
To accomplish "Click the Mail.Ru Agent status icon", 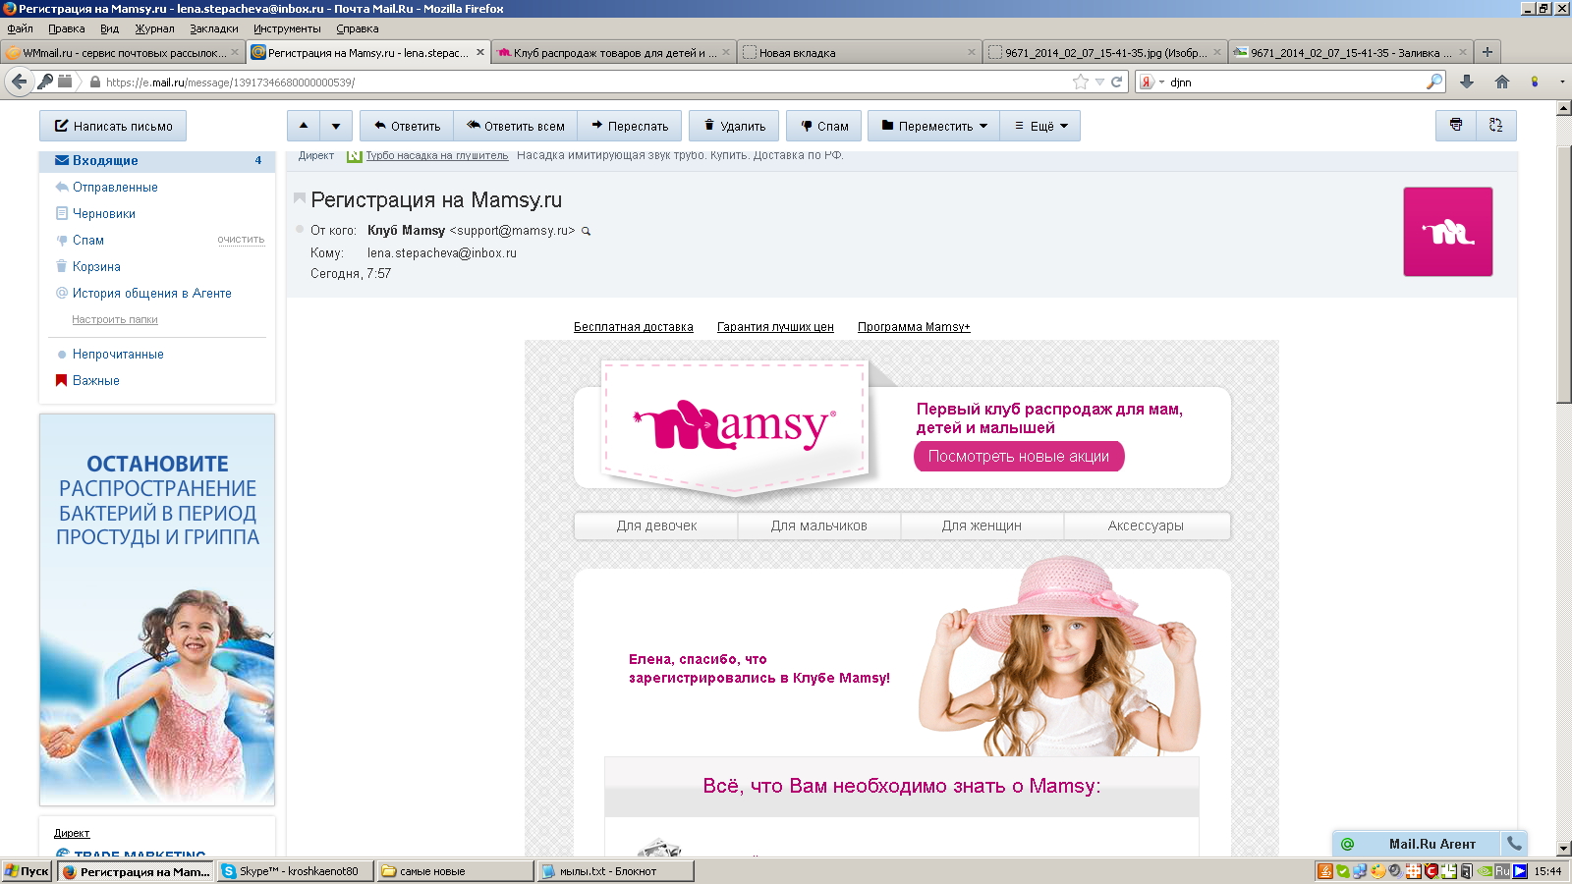I will point(1347,844).
